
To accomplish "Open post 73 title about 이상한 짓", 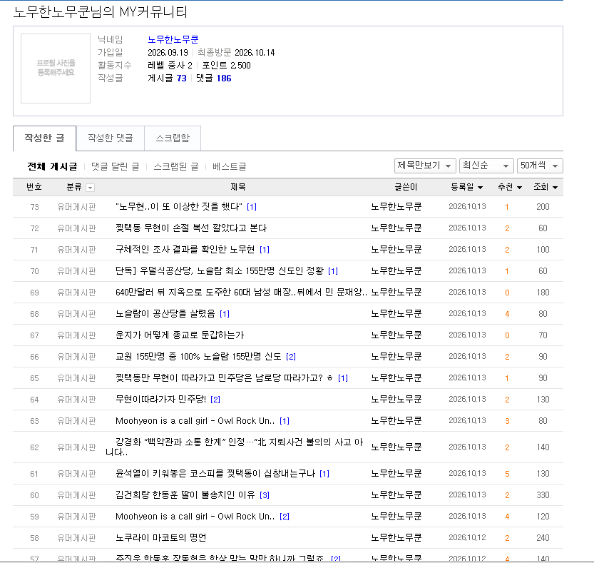I will 179,207.
